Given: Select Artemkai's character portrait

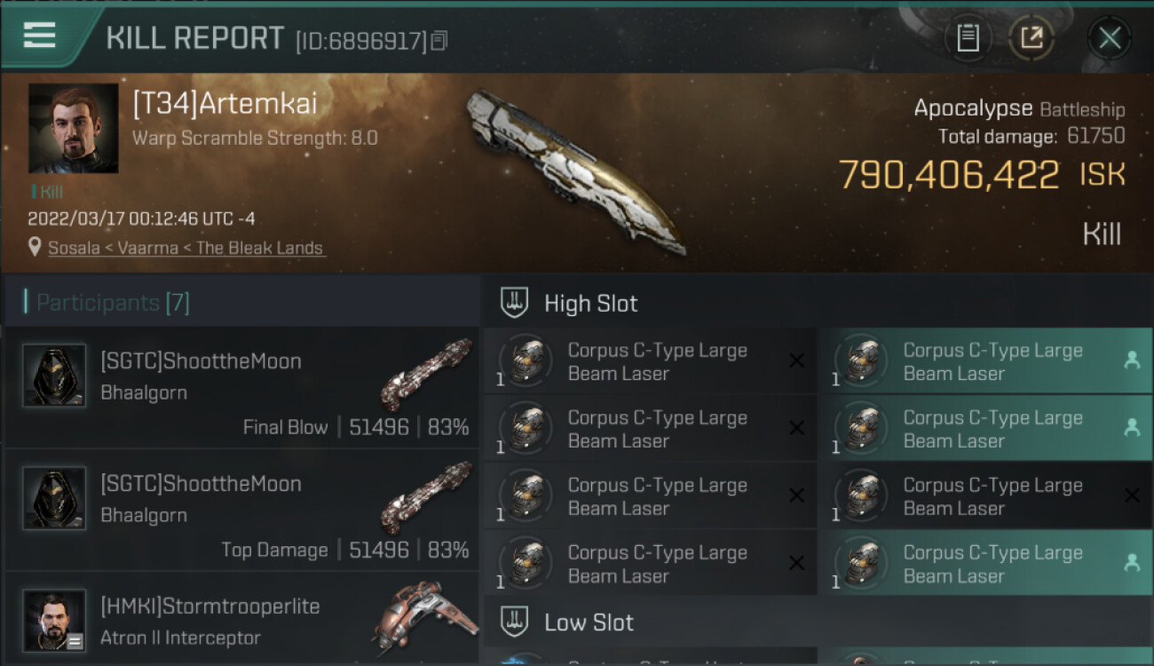Looking at the screenshot, I should pyautogui.click(x=74, y=128).
